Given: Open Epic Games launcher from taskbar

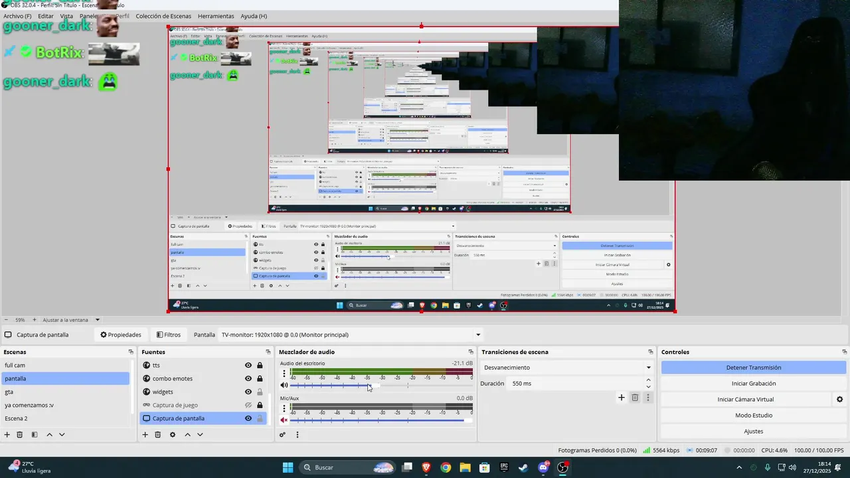Looking at the screenshot, I should tap(504, 467).
